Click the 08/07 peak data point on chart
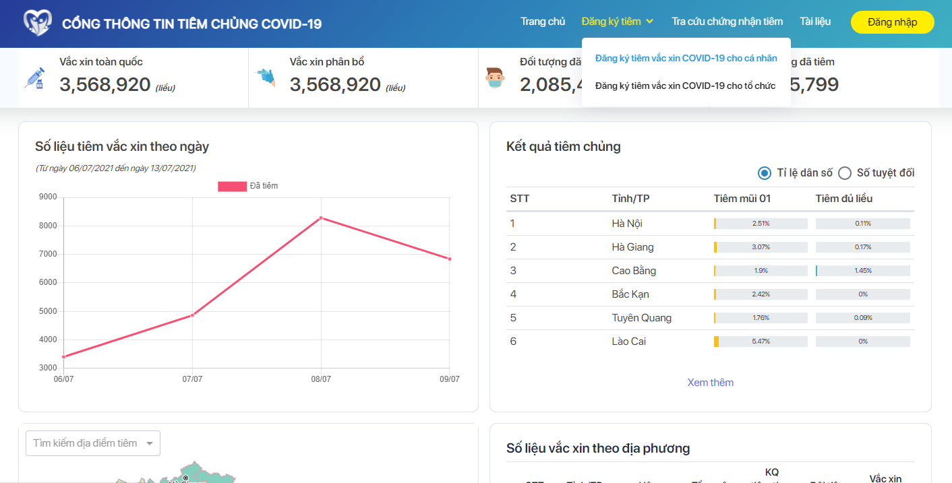The image size is (952, 483). (321, 218)
